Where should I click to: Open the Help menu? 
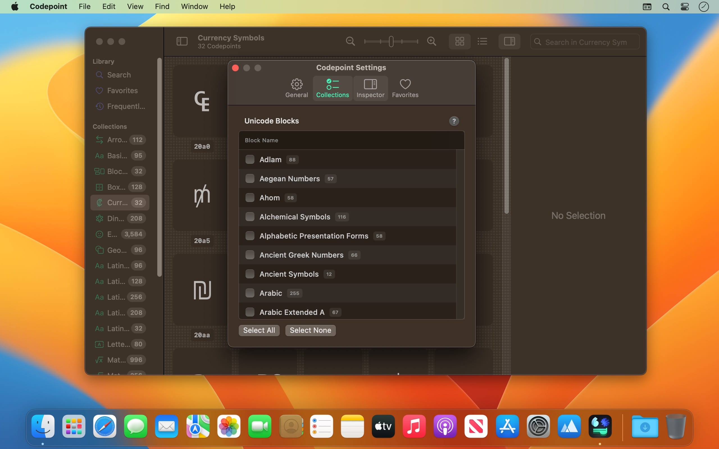[227, 6]
